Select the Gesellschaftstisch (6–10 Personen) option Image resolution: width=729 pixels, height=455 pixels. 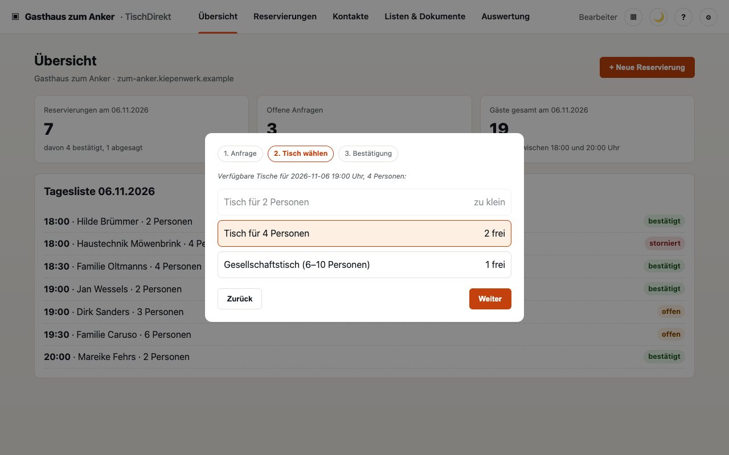click(364, 264)
